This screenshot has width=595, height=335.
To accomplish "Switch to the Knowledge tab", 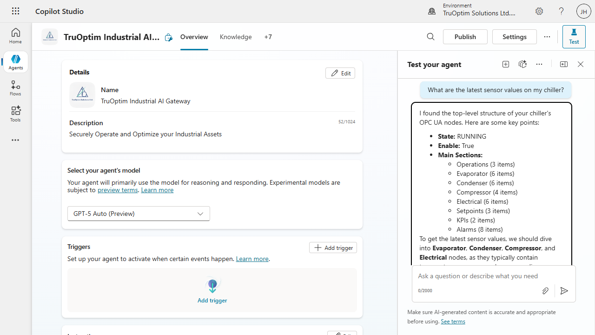I will click(236, 37).
